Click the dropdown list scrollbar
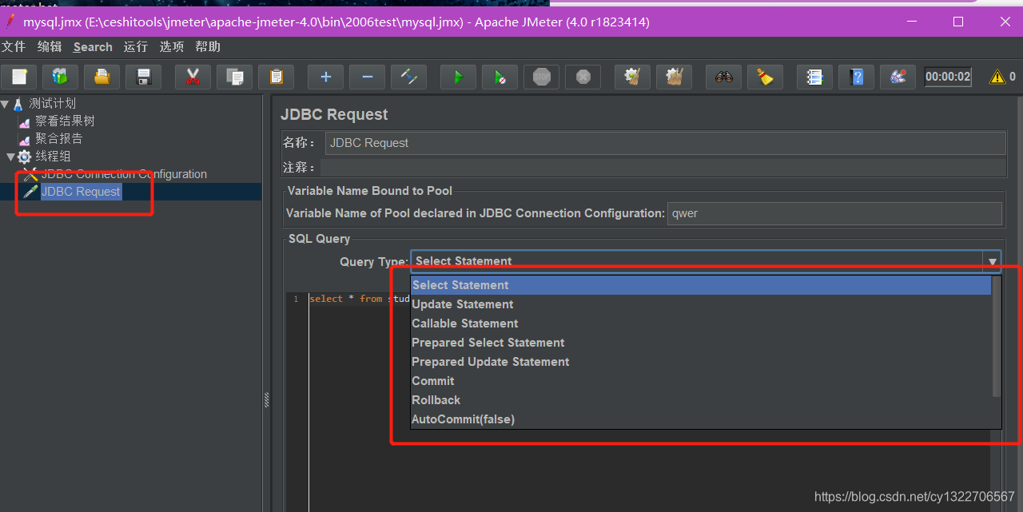Viewport: 1023px width, 512px height. pyautogui.click(x=996, y=337)
